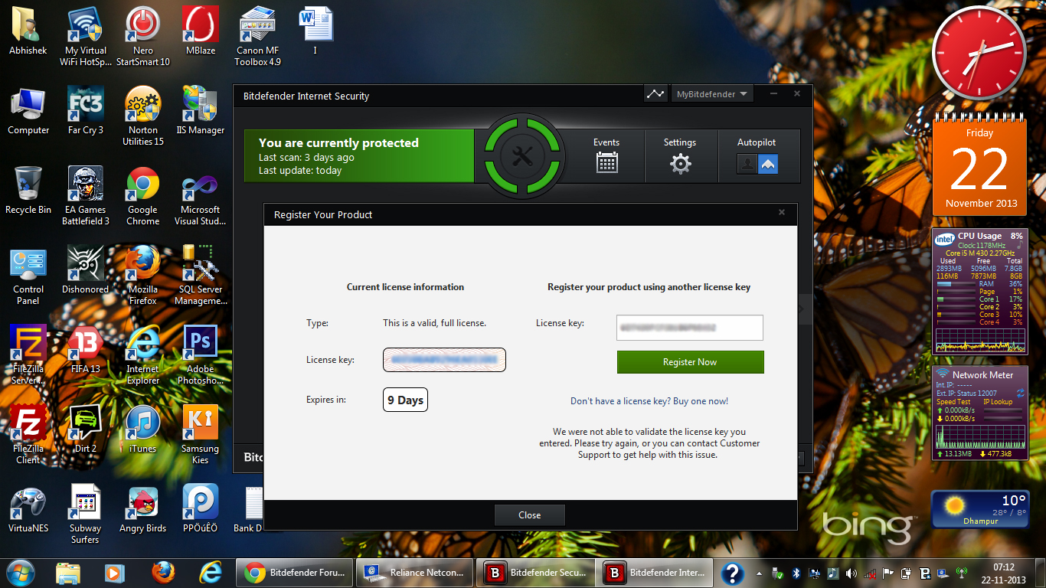
Task: Open Control Panel desktop icon
Action: (x=28, y=275)
